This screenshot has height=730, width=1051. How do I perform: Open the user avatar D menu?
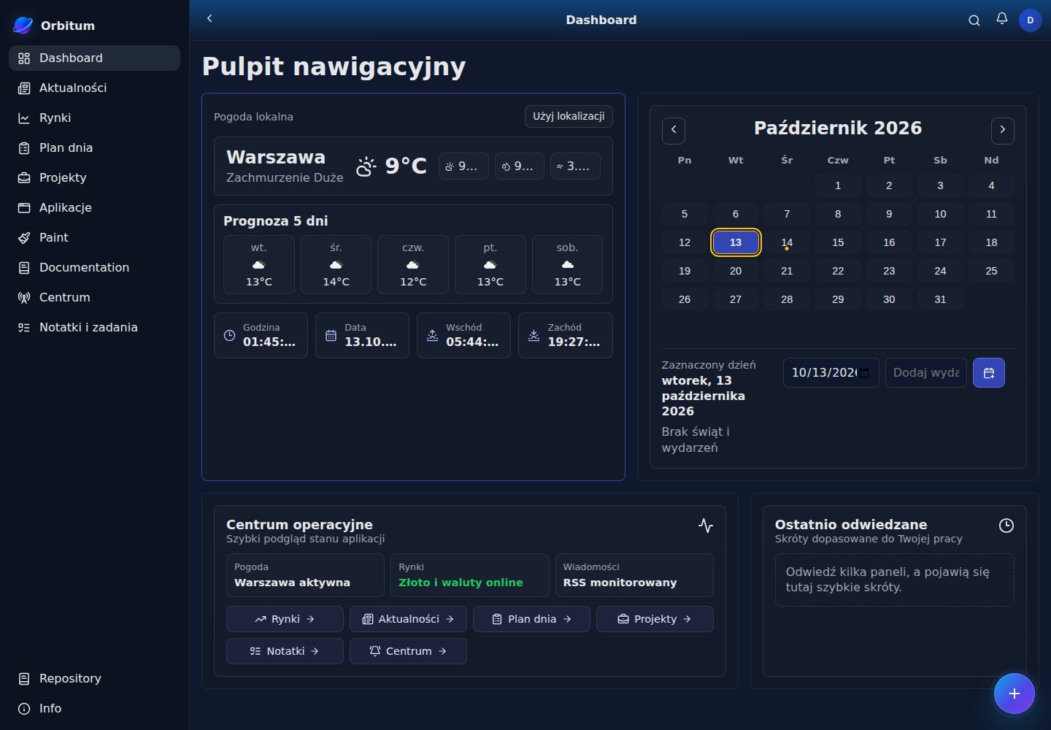click(1030, 20)
